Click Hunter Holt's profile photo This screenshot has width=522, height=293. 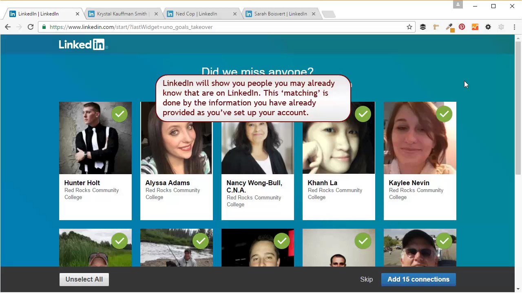point(95,138)
